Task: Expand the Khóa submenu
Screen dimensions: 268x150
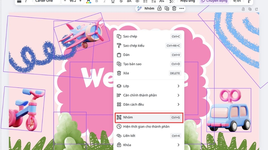Action: (149, 145)
